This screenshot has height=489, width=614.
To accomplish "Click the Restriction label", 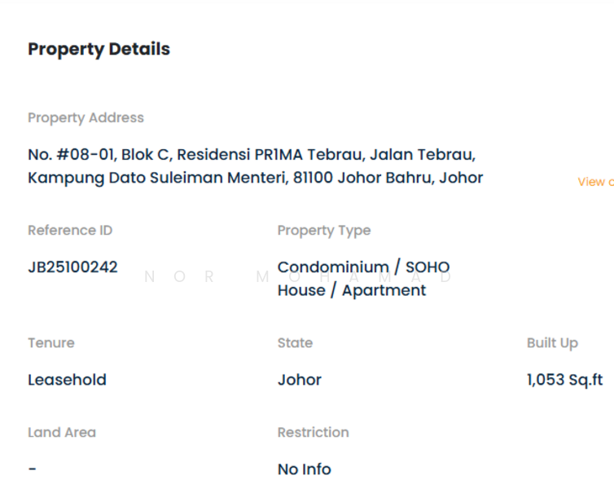I will coord(313,432).
